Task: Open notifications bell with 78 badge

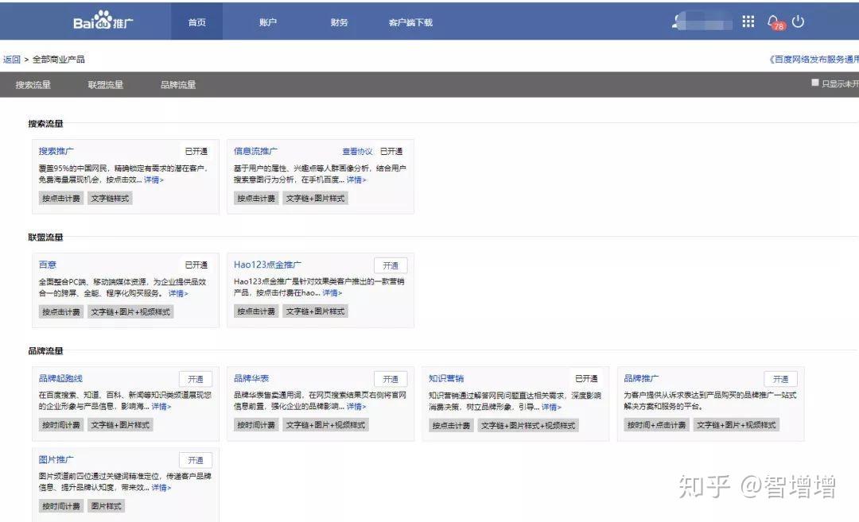Action: tap(775, 22)
